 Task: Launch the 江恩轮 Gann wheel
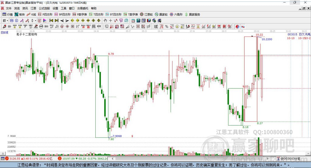click(146, 15)
